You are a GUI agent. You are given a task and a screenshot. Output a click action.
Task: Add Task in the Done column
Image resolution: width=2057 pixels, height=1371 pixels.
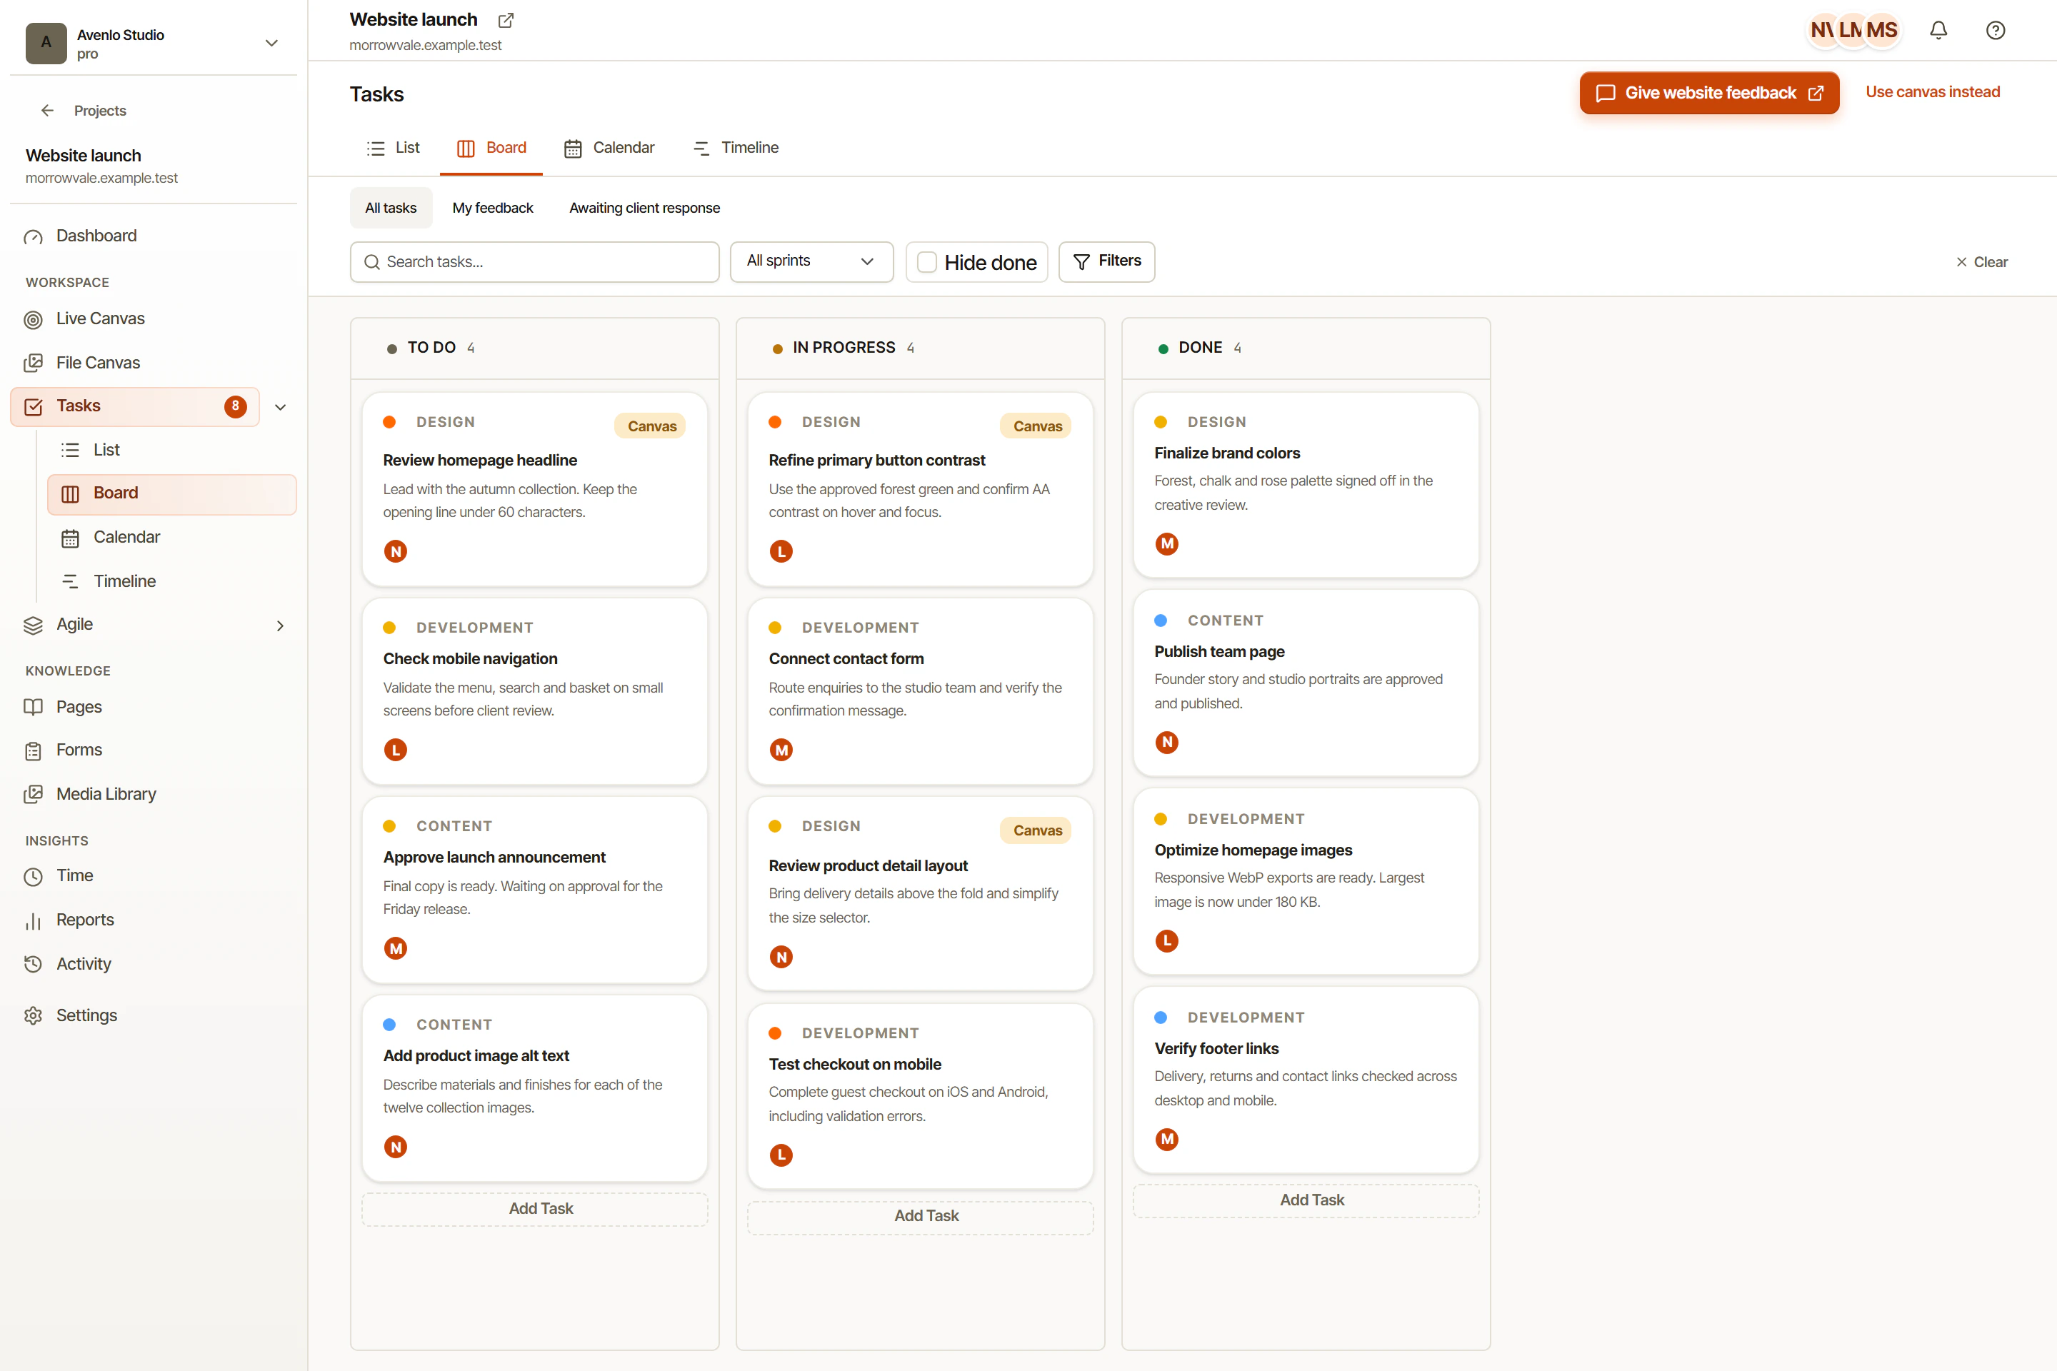1306,1200
